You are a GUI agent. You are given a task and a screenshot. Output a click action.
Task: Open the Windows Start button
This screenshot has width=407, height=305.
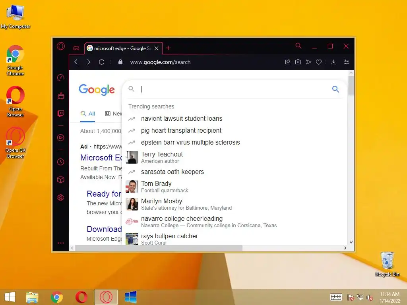(x=10, y=297)
